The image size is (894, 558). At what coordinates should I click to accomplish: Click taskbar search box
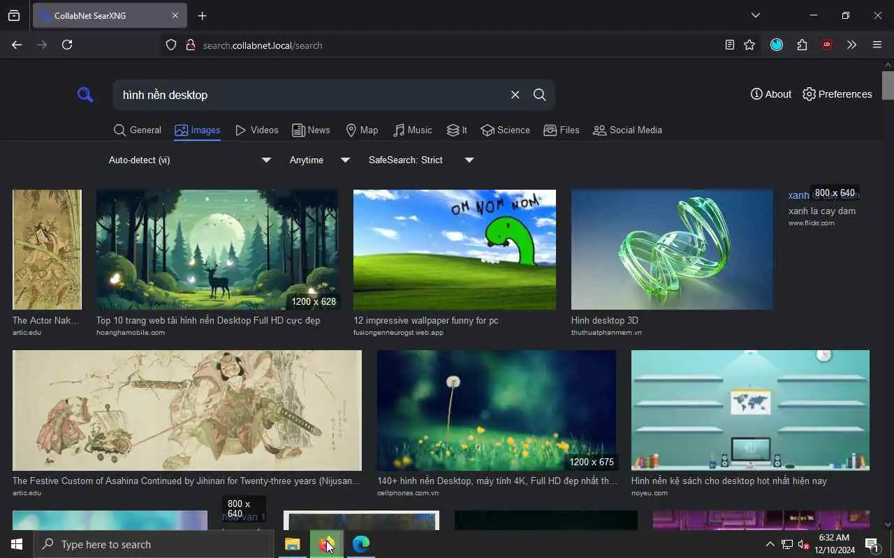(154, 545)
